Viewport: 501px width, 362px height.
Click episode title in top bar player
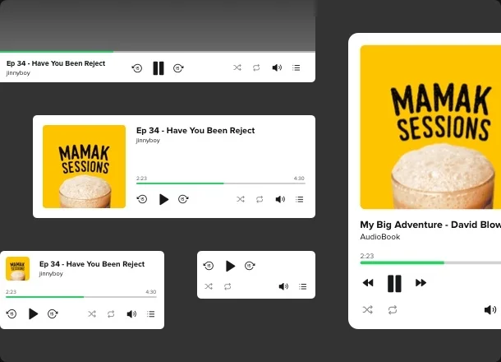tap(56, 63)
